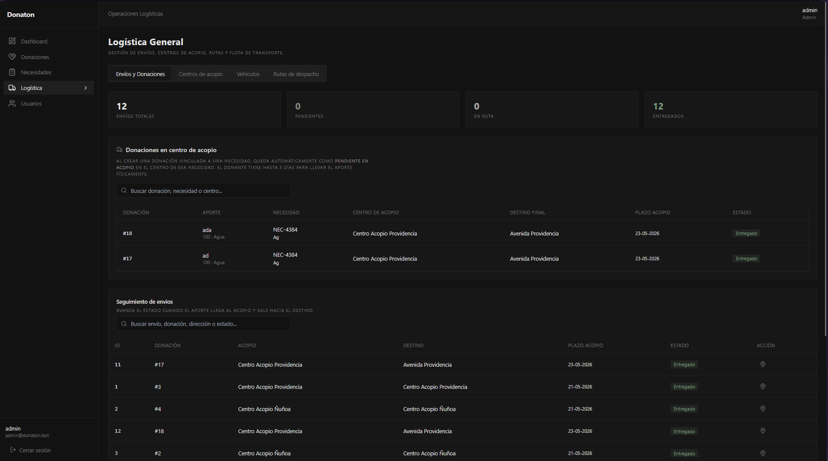Click the Entregado badge for shipment ID 12
This screenshot has height=461, width=828.
coord(684,431)
